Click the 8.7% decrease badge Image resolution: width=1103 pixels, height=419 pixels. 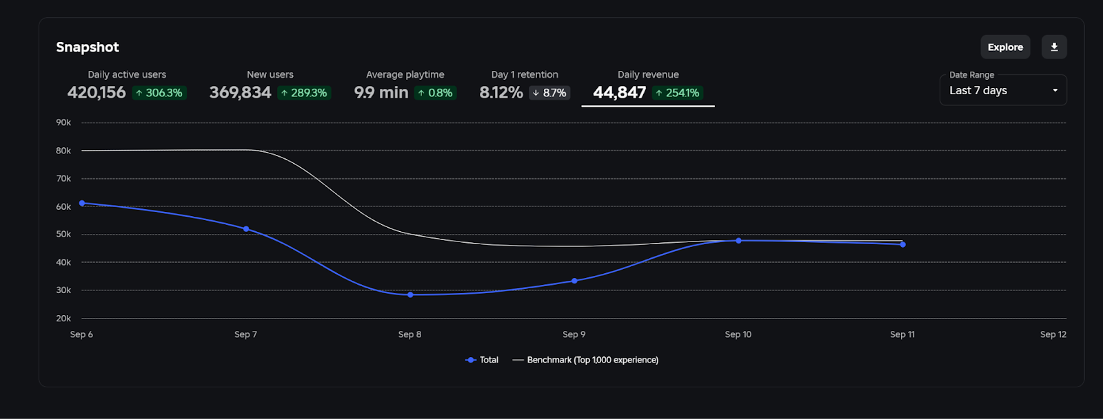549,93
